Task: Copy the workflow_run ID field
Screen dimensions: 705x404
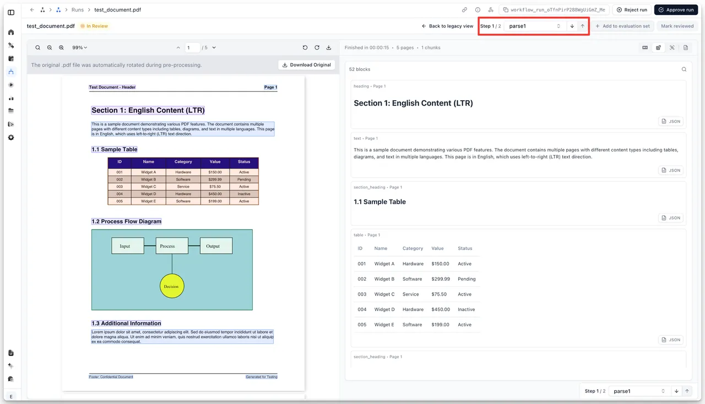Action: pos(554,10)
